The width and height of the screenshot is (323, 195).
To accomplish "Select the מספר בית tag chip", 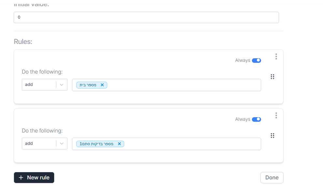I will click(88, 85).
